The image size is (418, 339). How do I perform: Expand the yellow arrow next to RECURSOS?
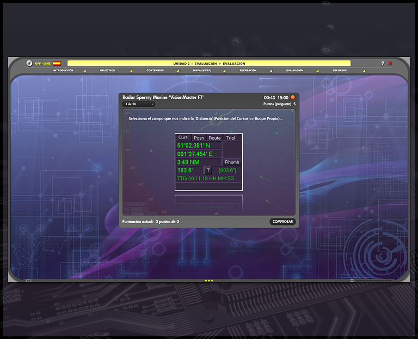coord(364,71)
